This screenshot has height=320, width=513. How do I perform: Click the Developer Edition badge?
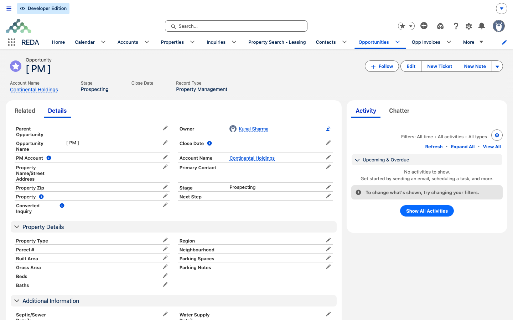(x=43, y=9)
